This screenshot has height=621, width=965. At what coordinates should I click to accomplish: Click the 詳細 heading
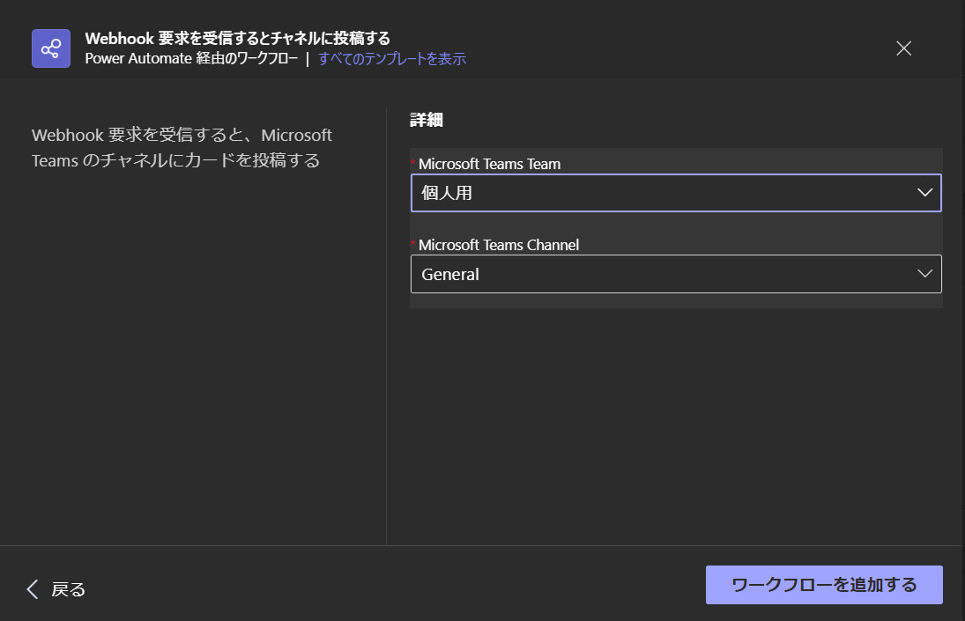click(427, 119)
